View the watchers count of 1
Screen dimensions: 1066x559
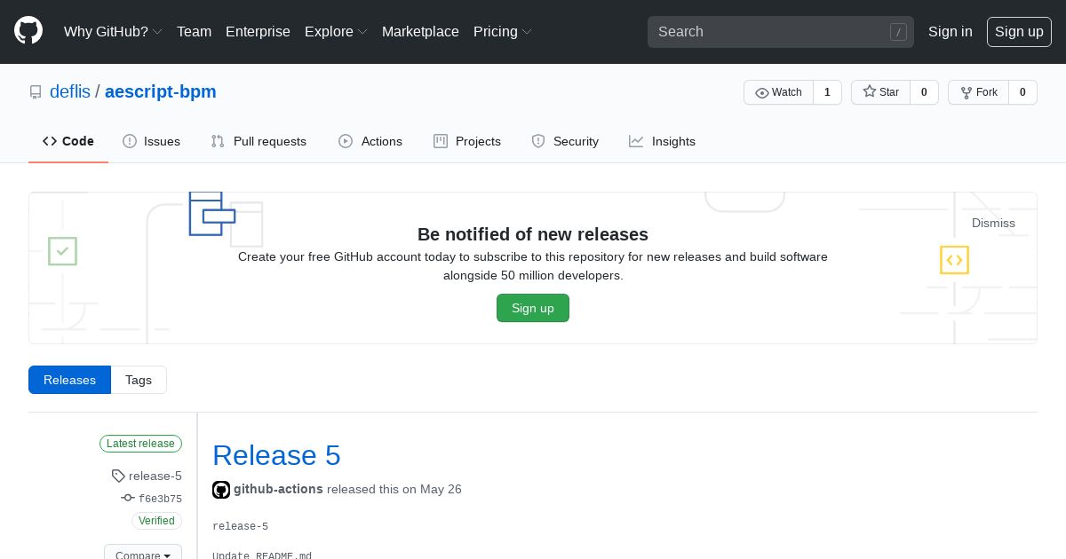point(827,92)
